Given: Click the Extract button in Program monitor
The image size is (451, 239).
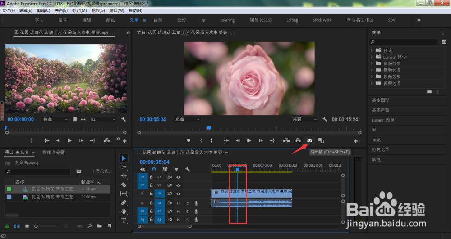Looking at the screenshot, I should coord(298,140).
